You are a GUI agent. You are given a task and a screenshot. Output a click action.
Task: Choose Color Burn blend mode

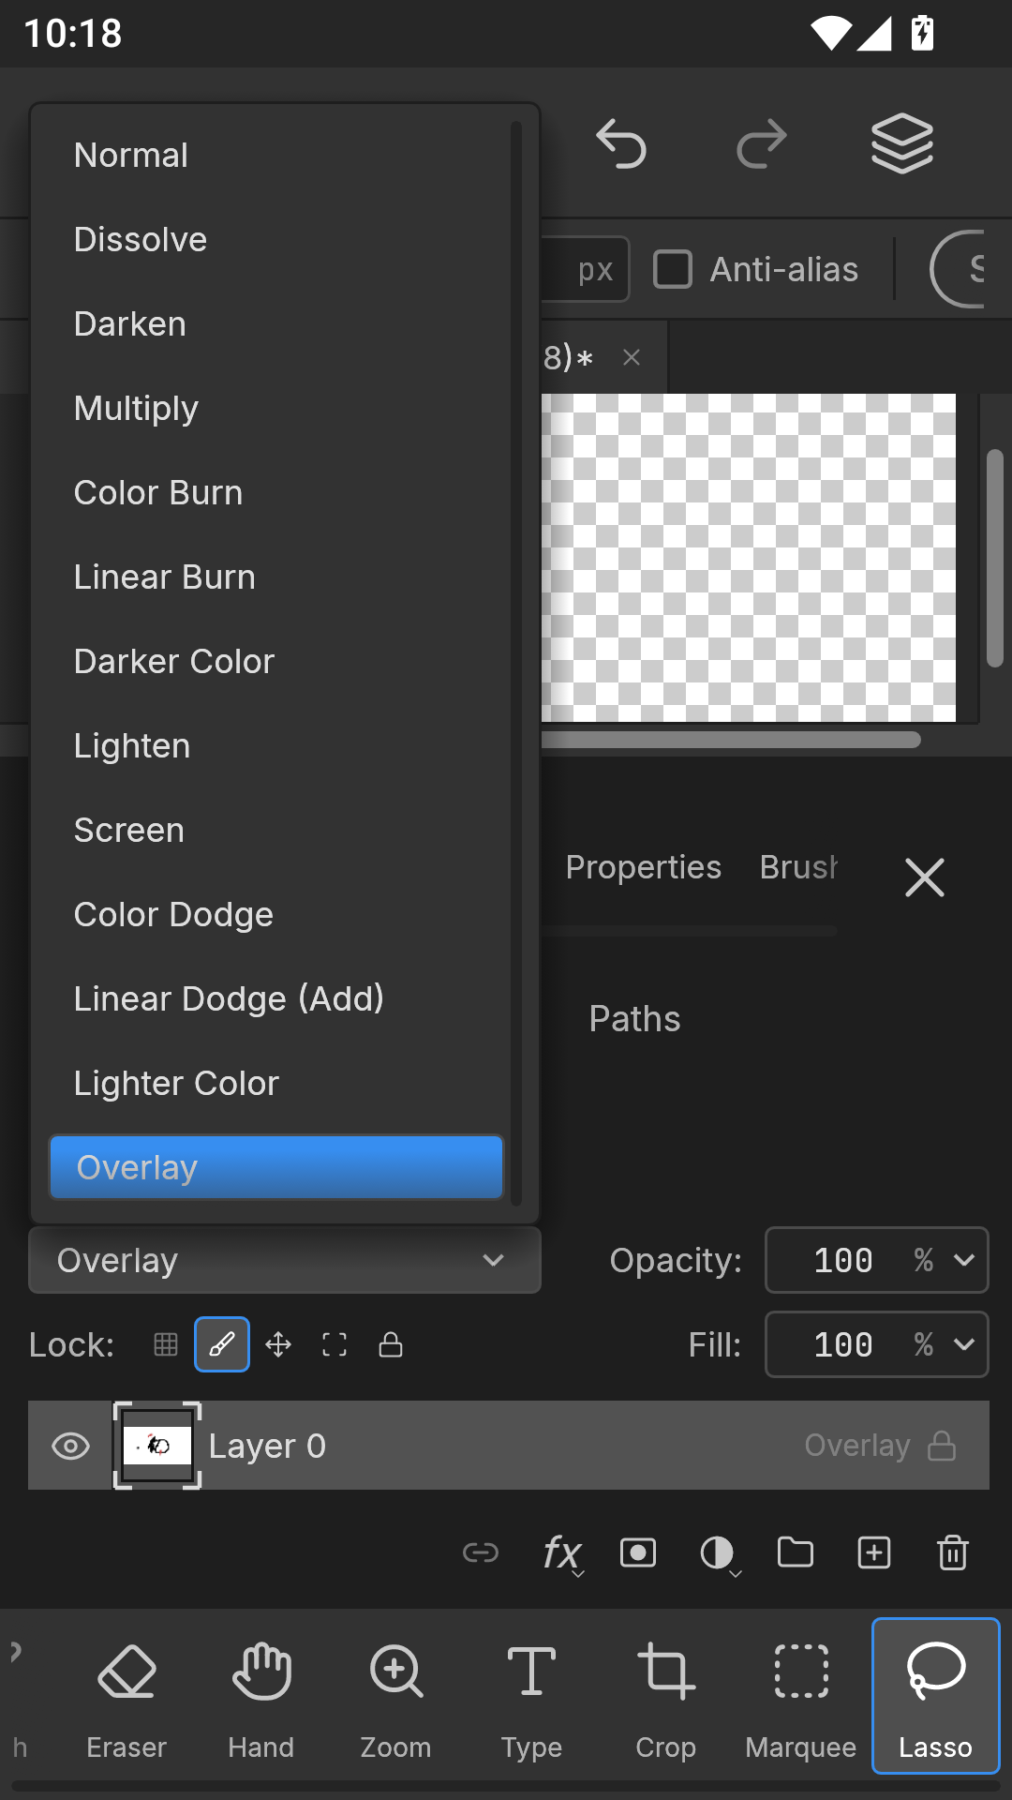pos(276,492)
